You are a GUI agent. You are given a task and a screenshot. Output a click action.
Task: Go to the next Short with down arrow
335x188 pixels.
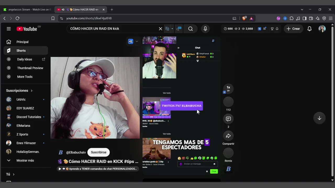pyautogui.click(x=319, y=118)
